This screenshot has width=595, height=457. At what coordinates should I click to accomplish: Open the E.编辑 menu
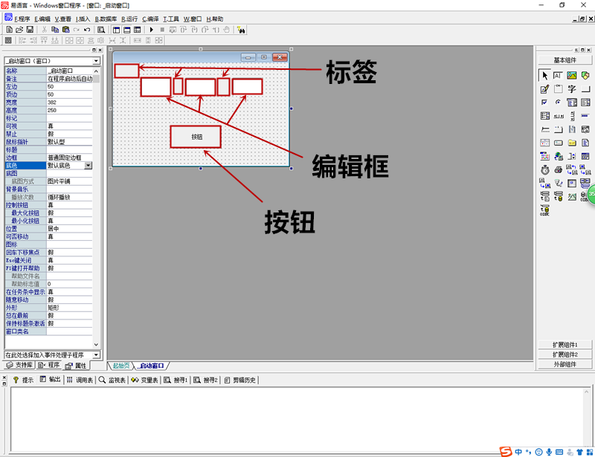click(x=42, y=19)
